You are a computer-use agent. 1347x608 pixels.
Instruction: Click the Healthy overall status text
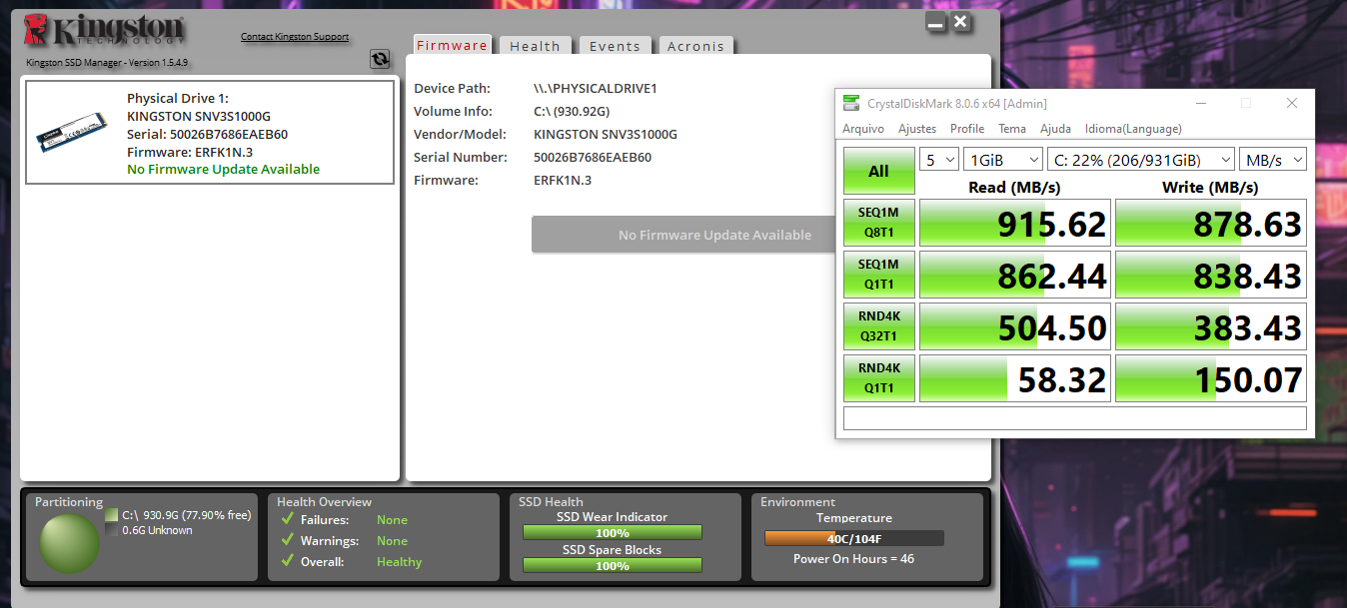tap(399, 561)
